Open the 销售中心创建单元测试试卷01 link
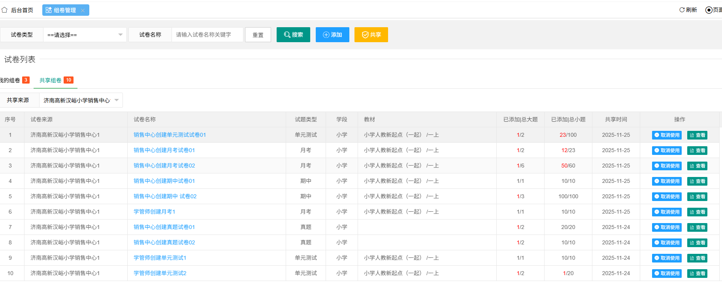 (170, 135)
